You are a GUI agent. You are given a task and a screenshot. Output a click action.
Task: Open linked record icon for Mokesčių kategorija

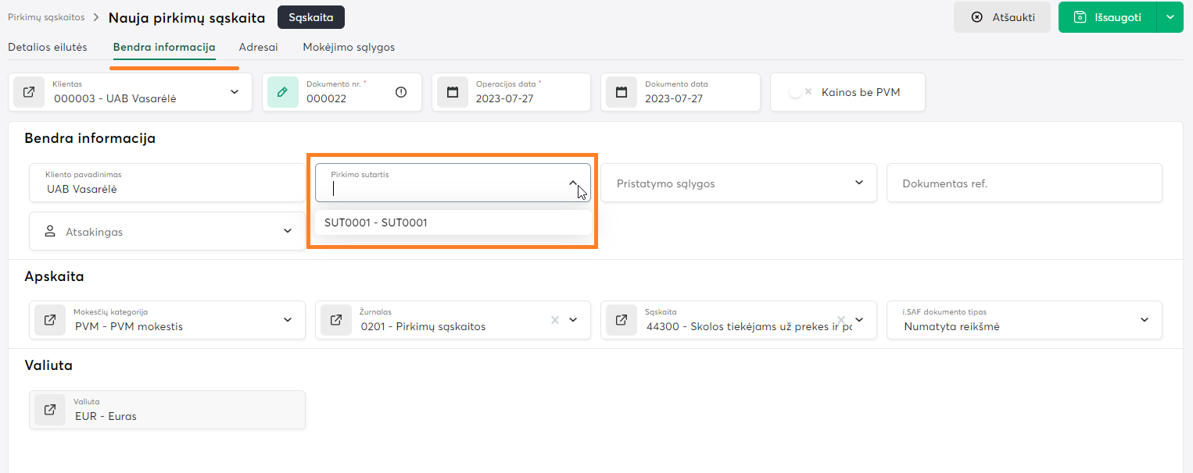point(50,320)
